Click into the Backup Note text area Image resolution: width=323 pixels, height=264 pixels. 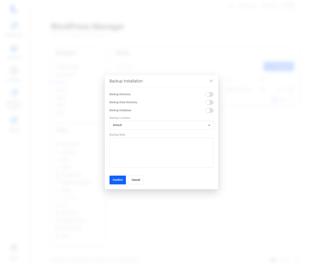coord(161,152)
